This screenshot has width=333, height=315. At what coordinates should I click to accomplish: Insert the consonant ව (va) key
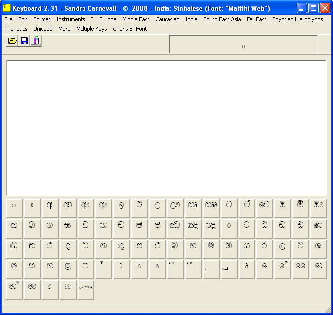(x=300, y=249)
